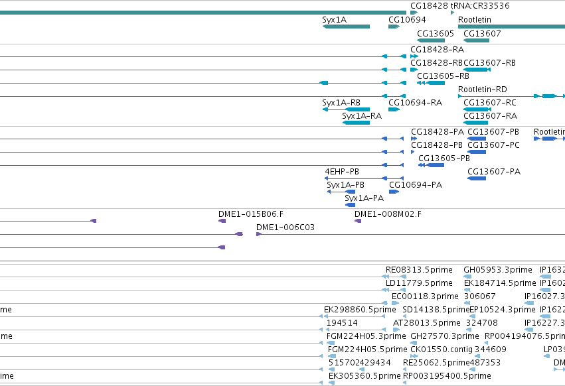Click the EK305360.5prime EST label

[364, 377]
